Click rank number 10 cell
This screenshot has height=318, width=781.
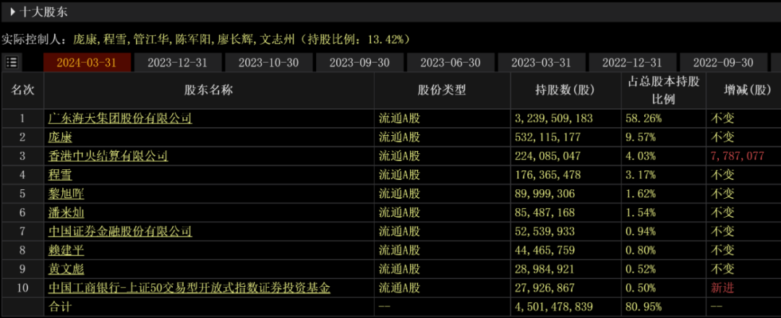pyautogui.click(x=22, y=288)
